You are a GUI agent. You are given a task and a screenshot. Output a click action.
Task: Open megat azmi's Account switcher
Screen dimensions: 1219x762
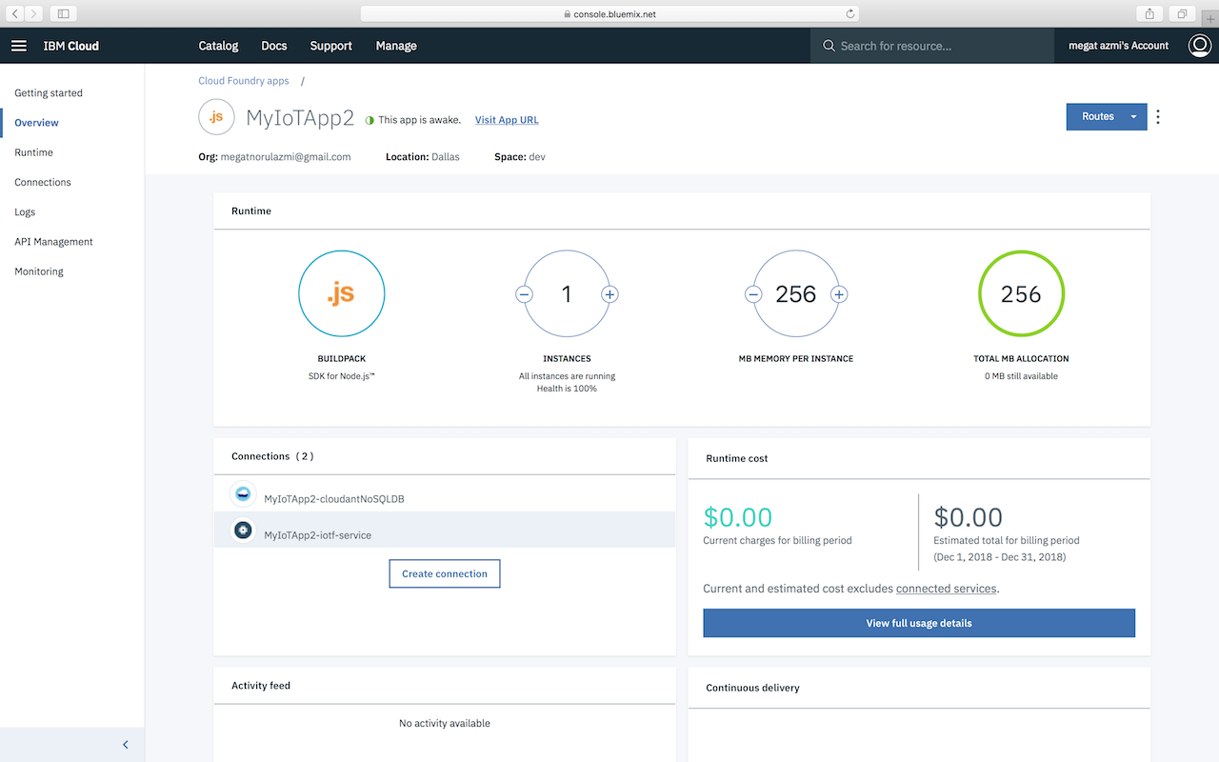coord(1118,46)
